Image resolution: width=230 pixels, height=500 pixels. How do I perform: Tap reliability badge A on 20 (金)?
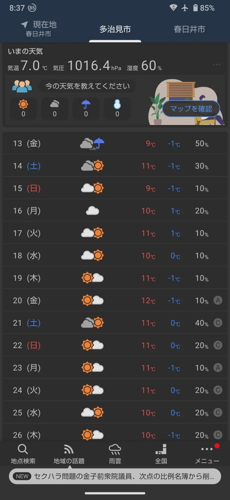coord(218,300)
